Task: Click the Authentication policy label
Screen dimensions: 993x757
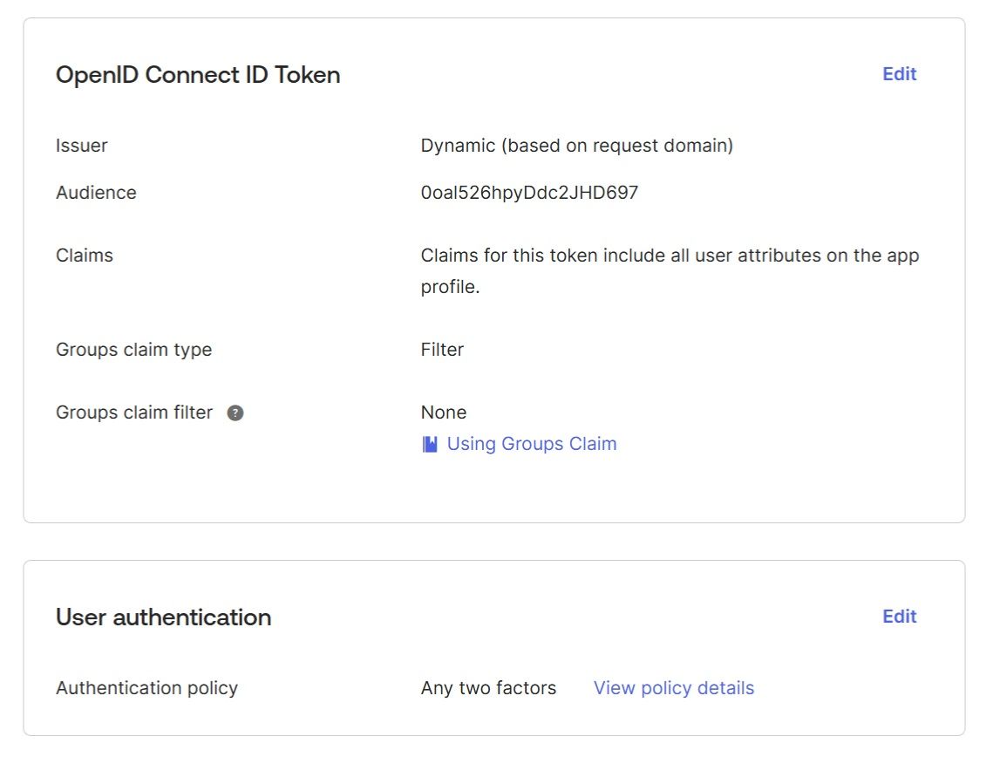Action: tap(146, 688)
